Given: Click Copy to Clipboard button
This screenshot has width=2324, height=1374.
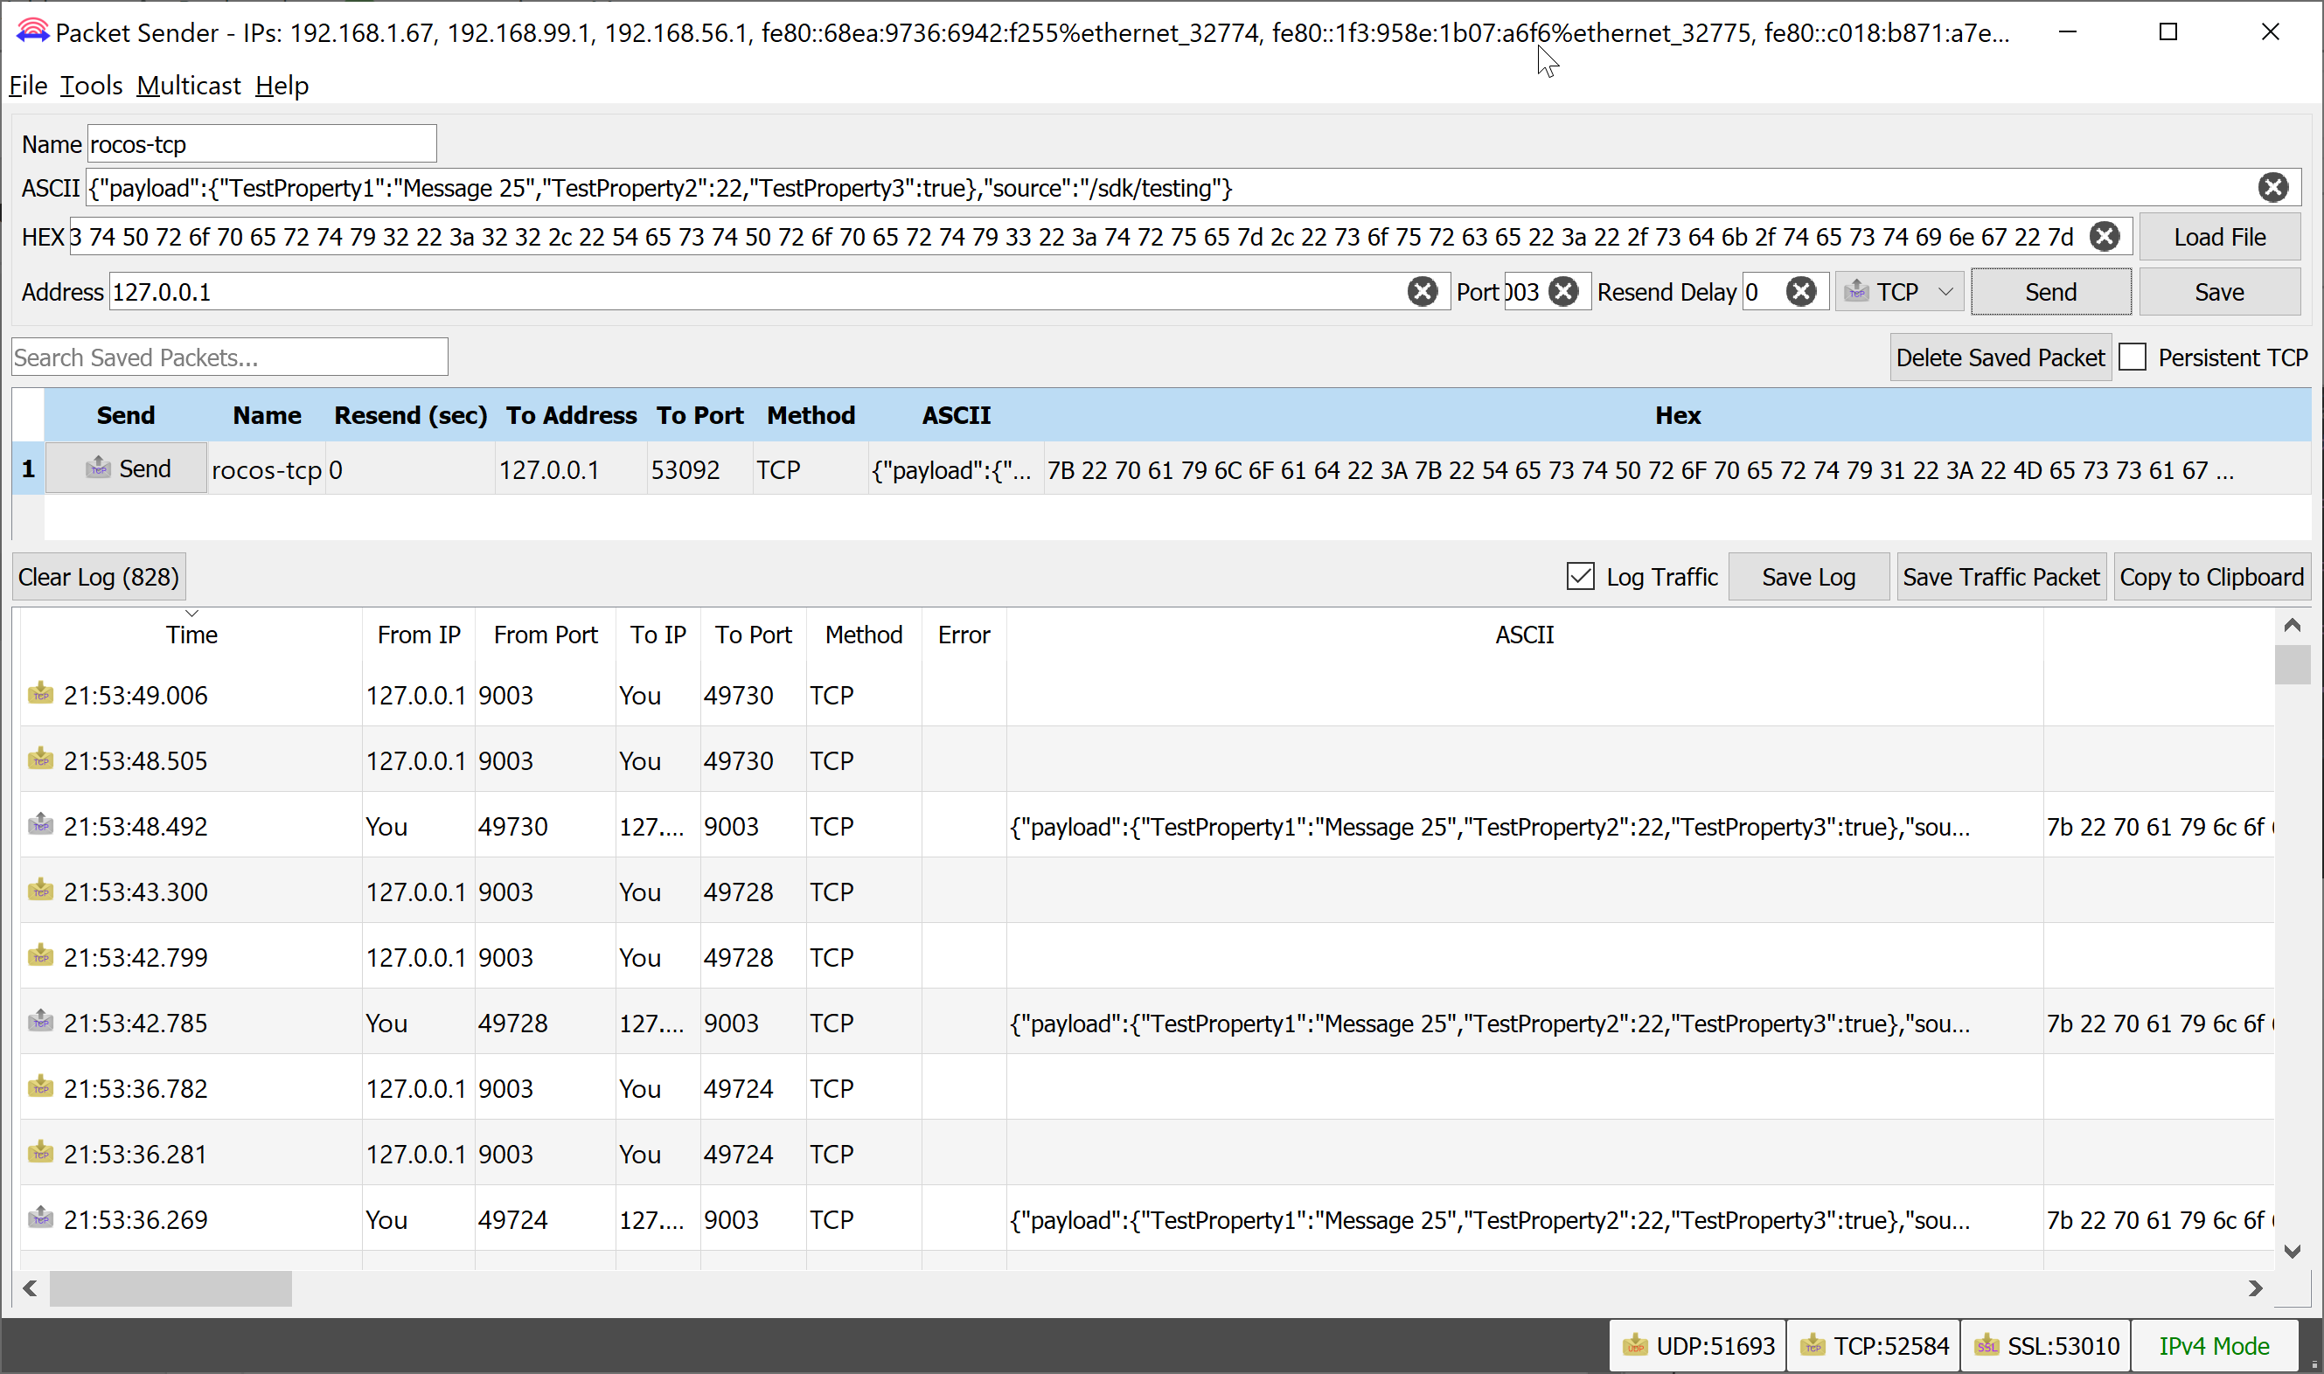Looking at the screenshot, I should pyautogui.click(x=2211, y=577).
